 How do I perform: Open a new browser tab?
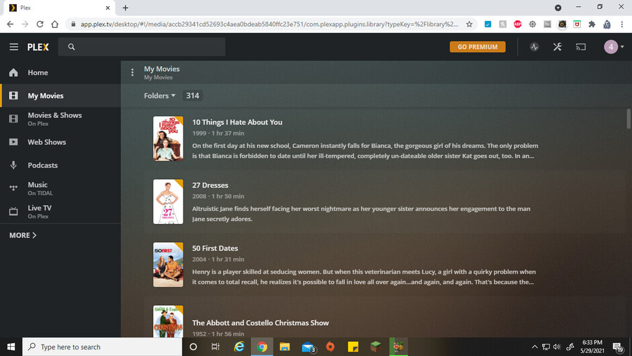coord(126,7)
